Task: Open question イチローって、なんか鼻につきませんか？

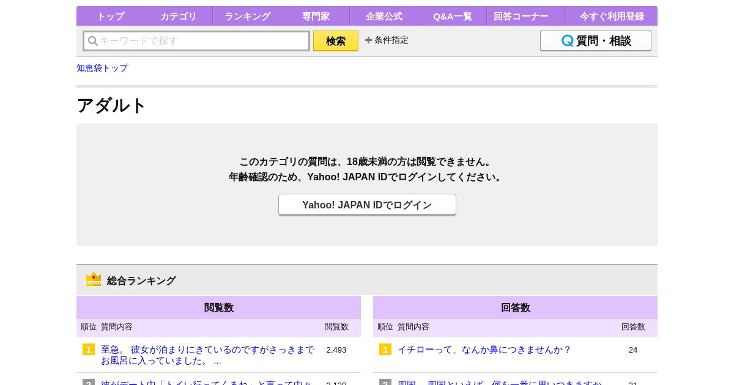Action: click(484, 350)
